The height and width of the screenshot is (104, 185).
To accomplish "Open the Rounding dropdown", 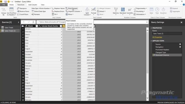I will pyautogui.click(x=139, y=11).
